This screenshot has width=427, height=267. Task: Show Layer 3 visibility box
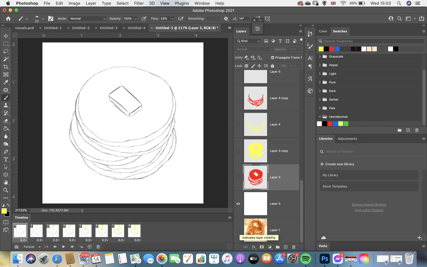pyautogui.click(x=238, y=177)
